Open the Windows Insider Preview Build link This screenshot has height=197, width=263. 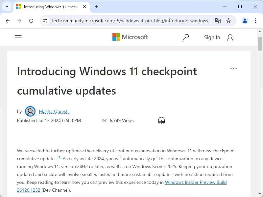coord(196,182)
